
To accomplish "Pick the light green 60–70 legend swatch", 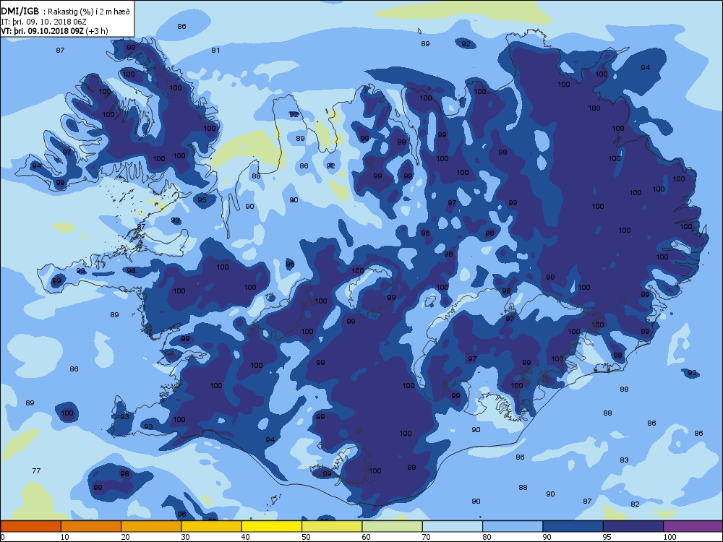I will (x=393, y=526).
